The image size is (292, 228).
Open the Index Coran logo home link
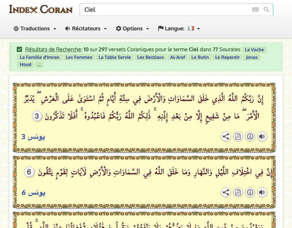pos(41,9)
